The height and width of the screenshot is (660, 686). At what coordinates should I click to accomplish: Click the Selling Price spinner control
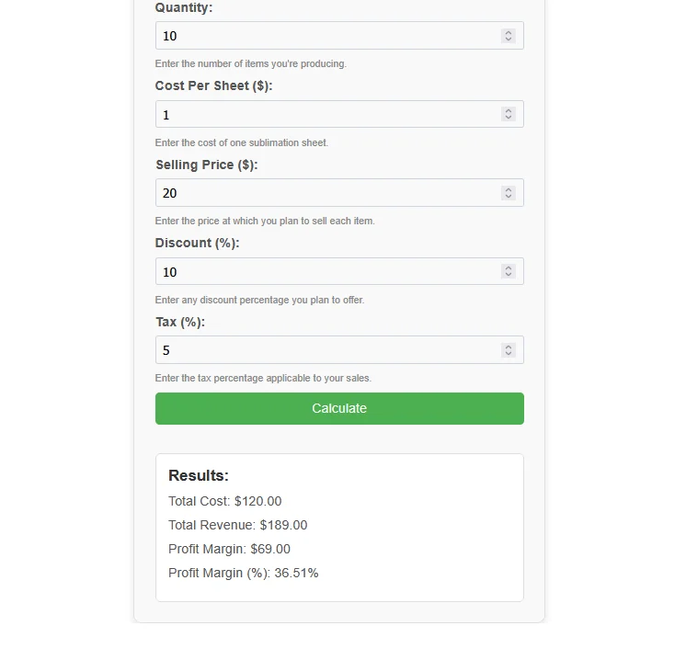(509, 193)
